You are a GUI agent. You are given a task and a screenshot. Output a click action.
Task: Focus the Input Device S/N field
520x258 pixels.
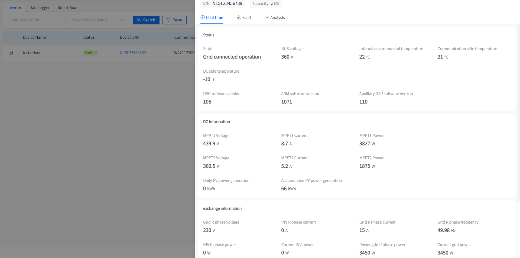(x=36, y=20)
